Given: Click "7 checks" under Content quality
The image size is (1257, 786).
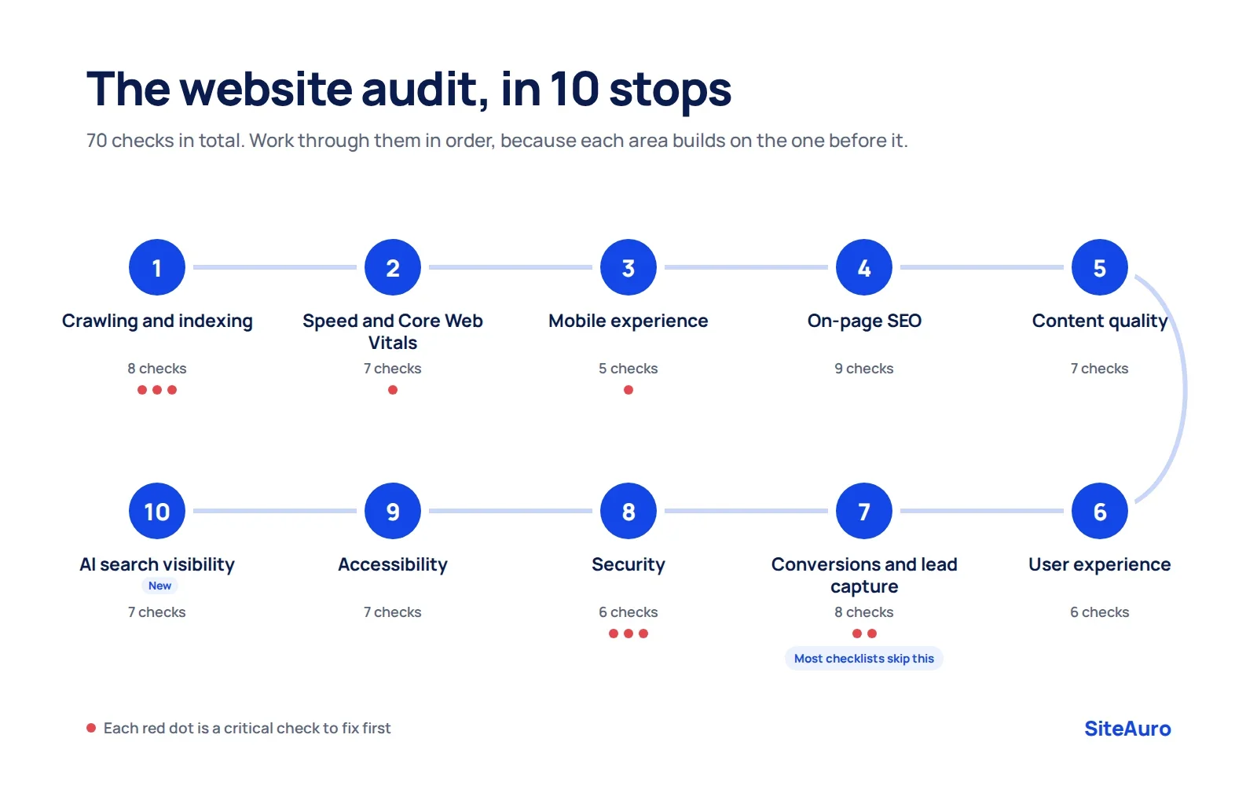Looking at the screenshot, I should click(x=1100, y=369).
